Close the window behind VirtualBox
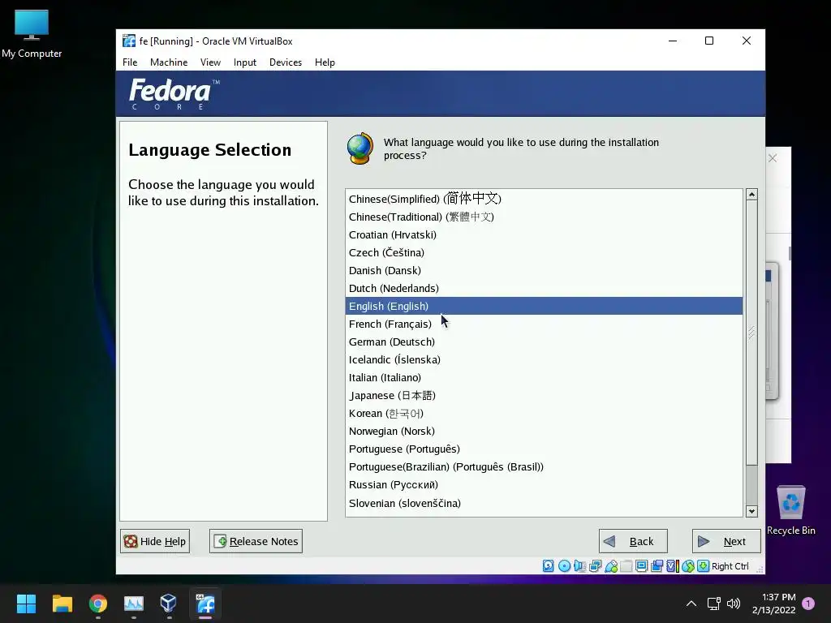The width and height of the screenshot is (831, 623). (x=773, y=158)
